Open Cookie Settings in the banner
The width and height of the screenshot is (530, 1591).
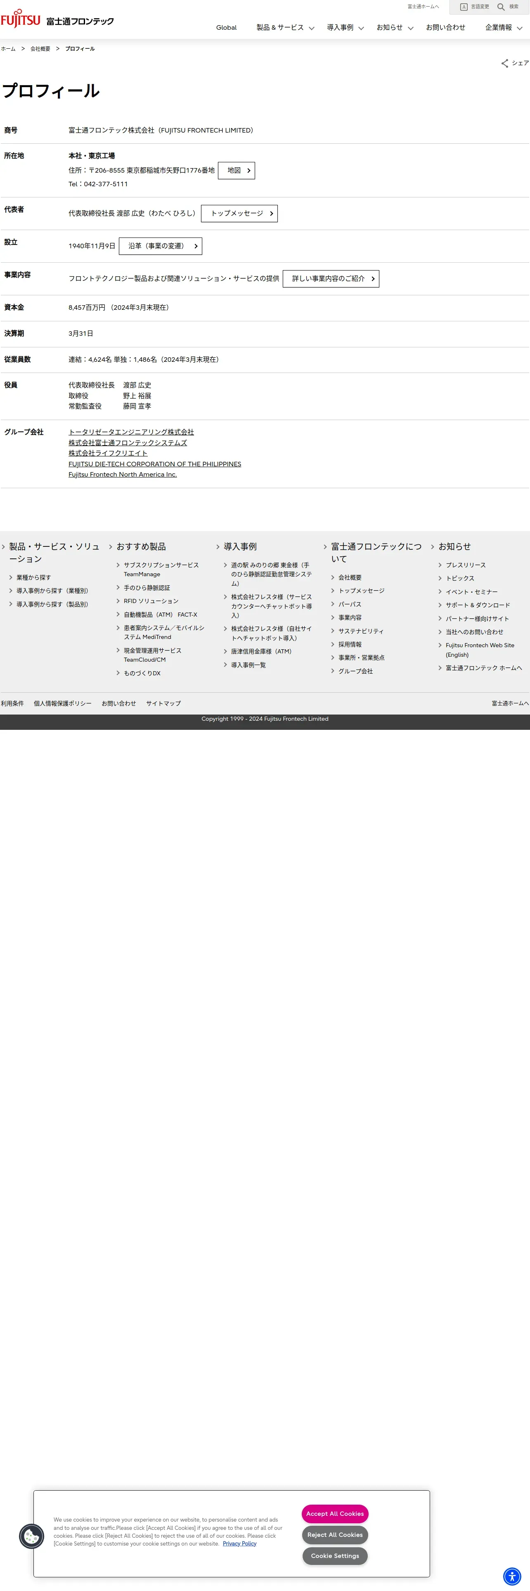pyautogui.click(x=335, y=1556)
